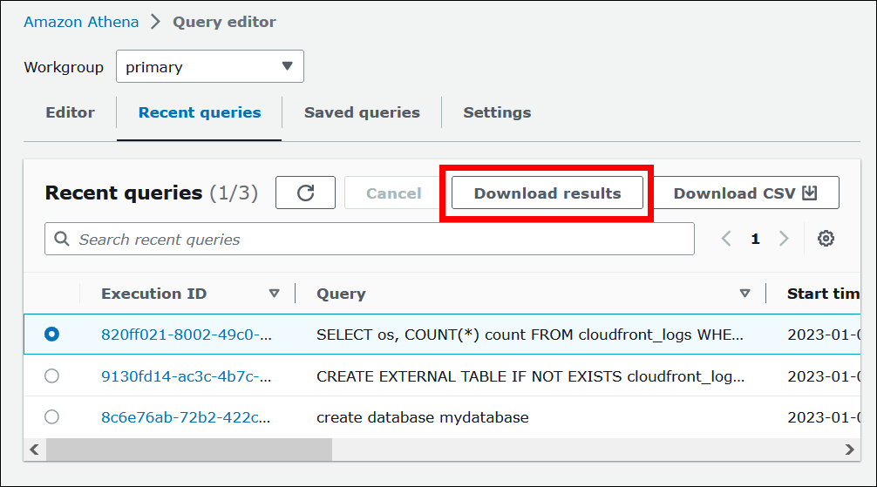Focus the Search recent queries field
Image resolution: width=877 pixels, height=487 pixels.
click(375, 239)
